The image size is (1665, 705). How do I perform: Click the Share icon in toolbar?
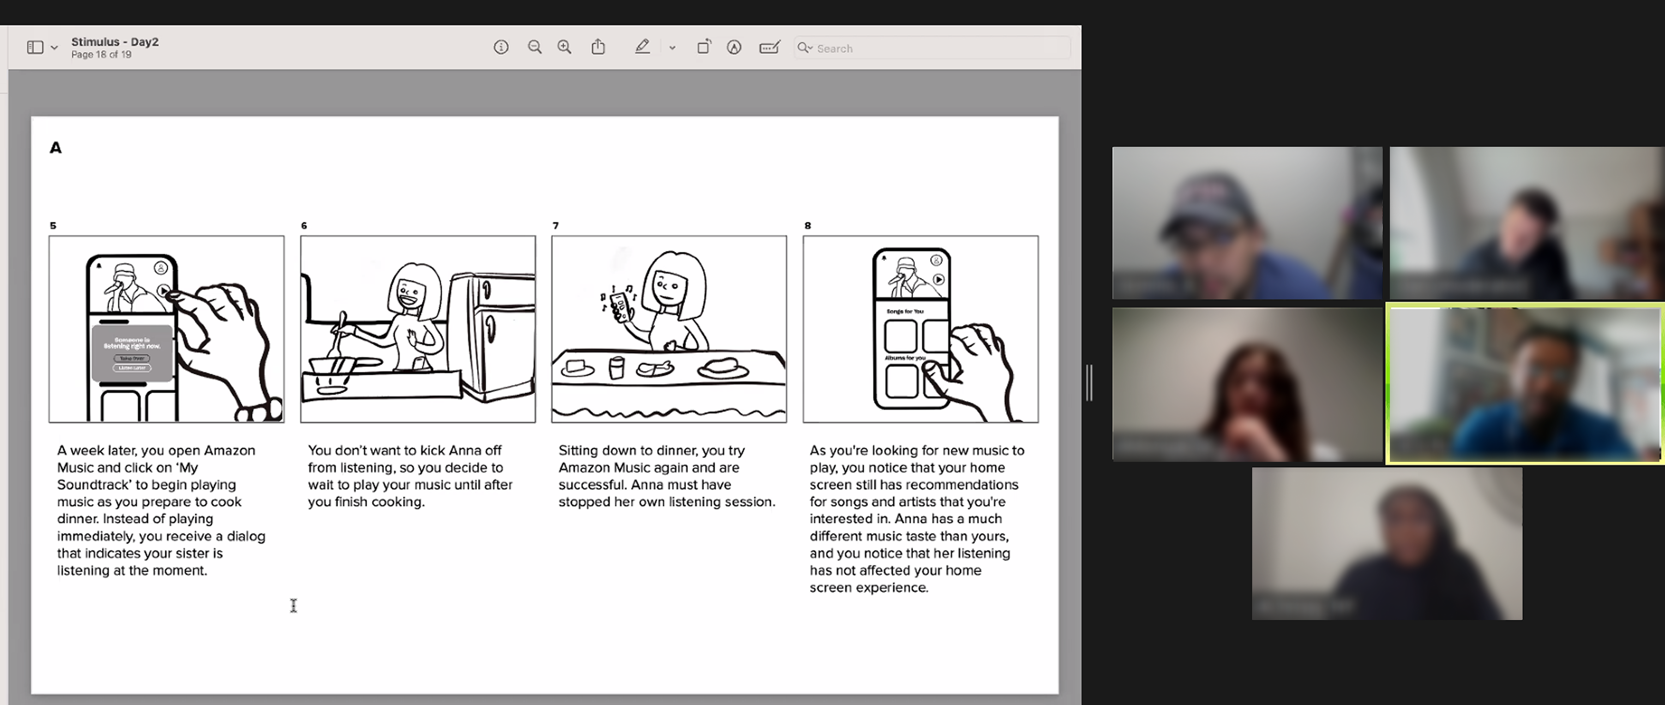(599, 47)
